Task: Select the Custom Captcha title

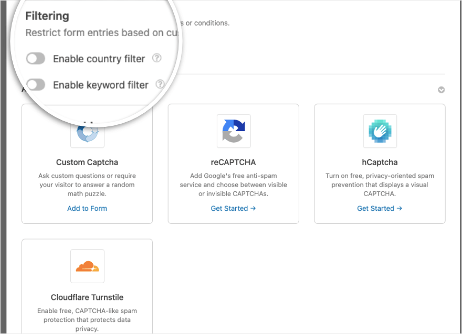Action: (x=87, y=162)
